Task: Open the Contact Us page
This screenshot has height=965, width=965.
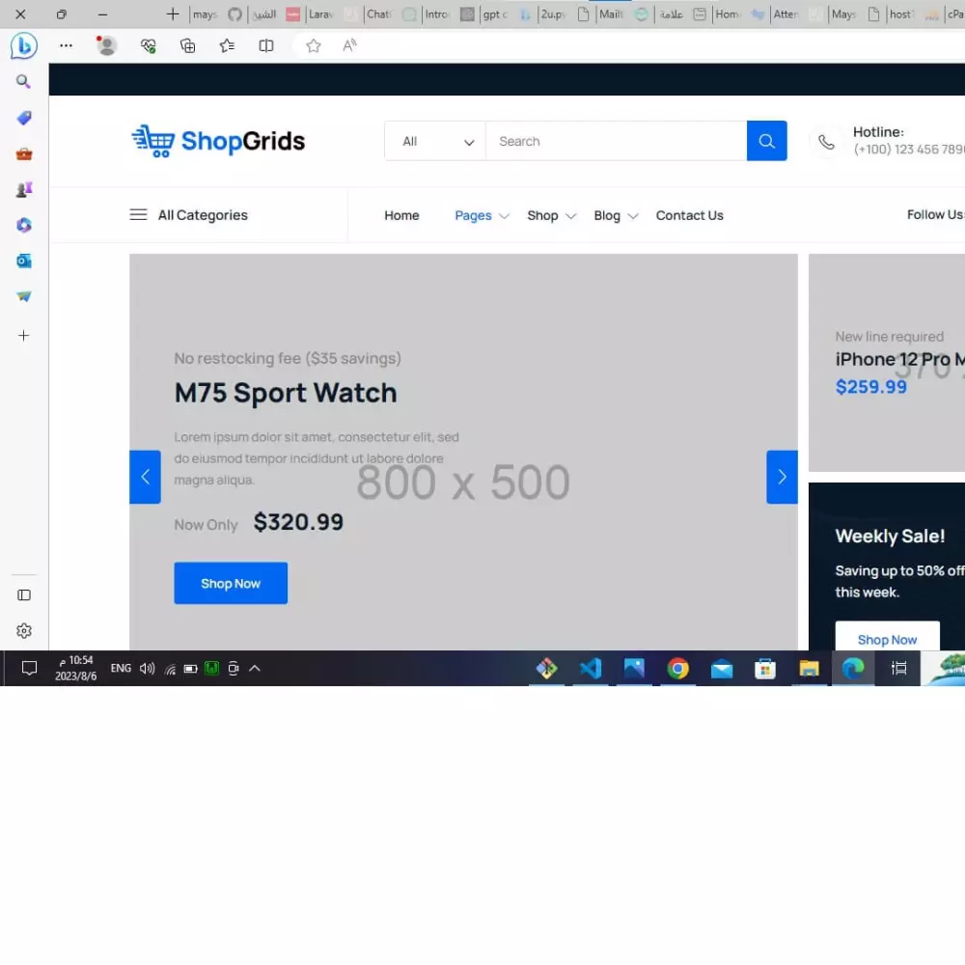Action: [x=689, y=215]
